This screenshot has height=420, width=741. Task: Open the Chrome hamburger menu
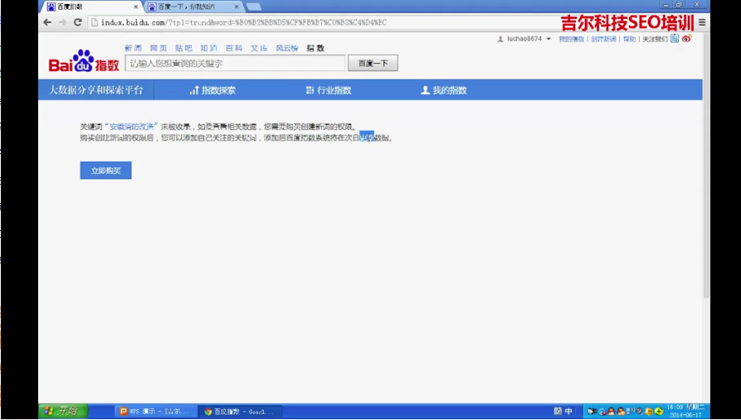[702, 22]
